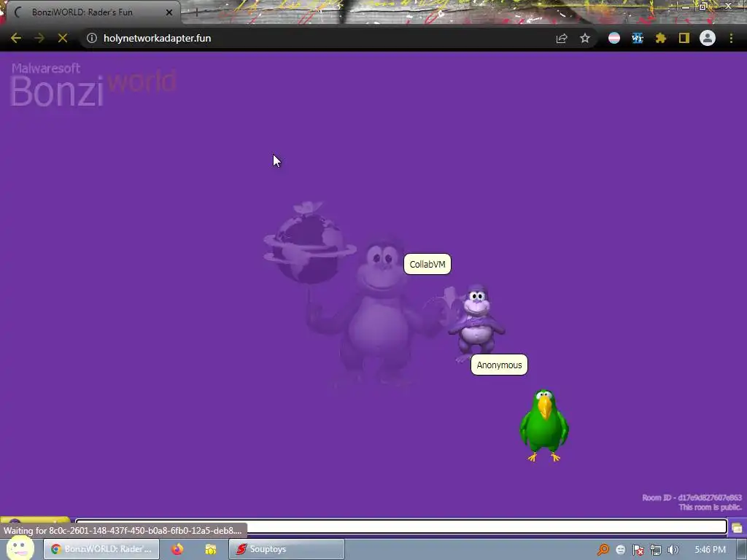Open the orange magnifier tray icon
The image size is (747, 560).
603,550
